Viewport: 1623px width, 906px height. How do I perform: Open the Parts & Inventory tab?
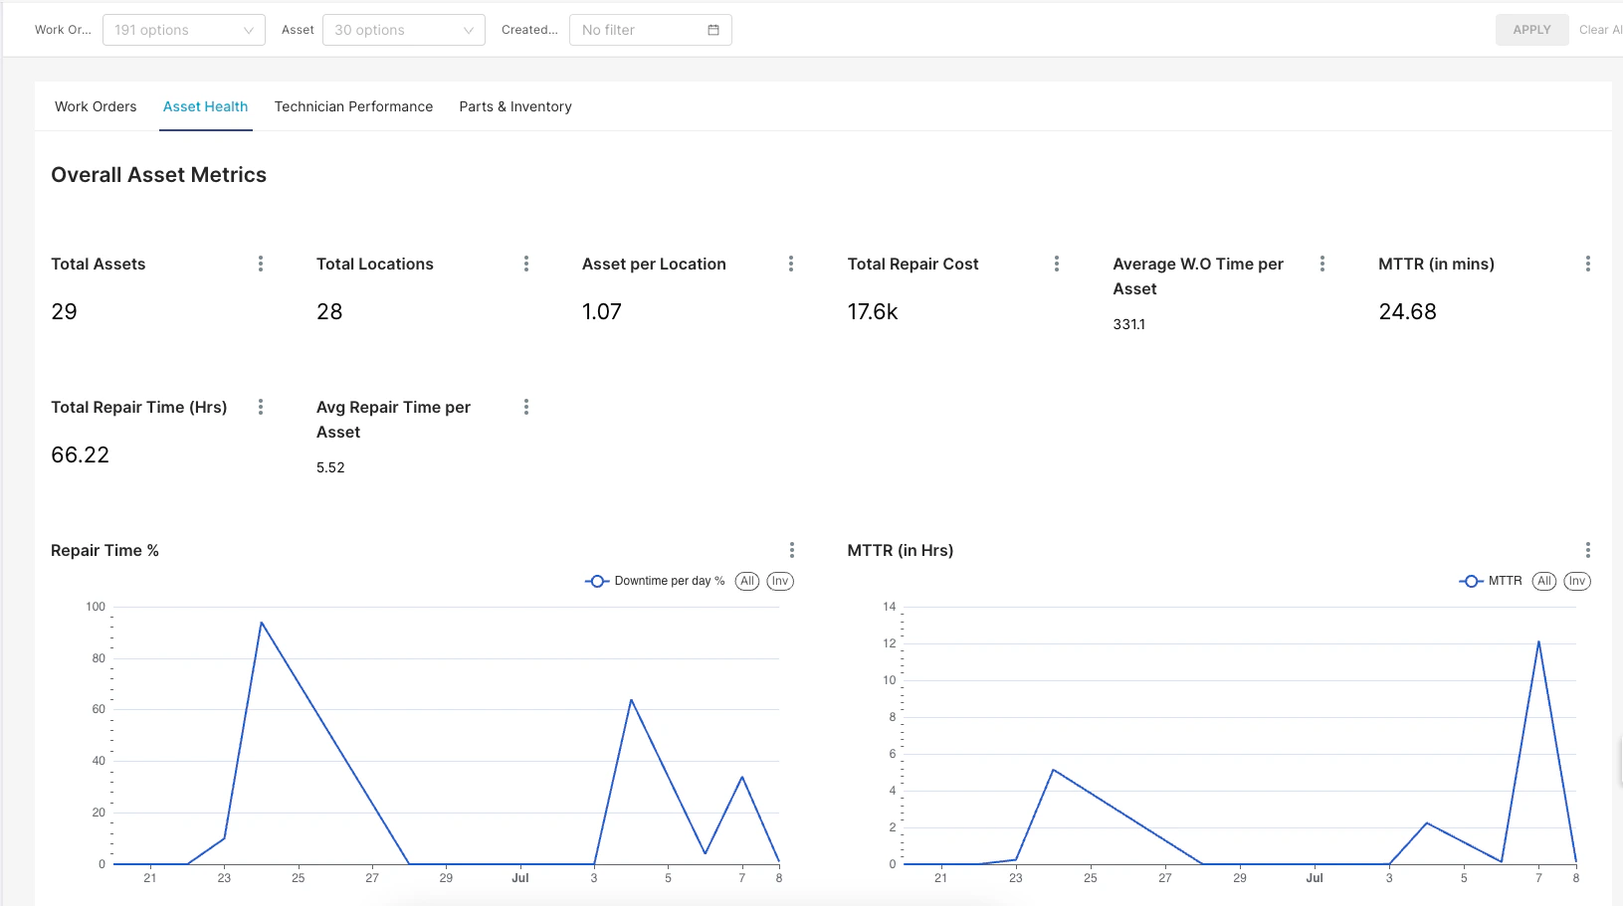(x=515, y=106)
